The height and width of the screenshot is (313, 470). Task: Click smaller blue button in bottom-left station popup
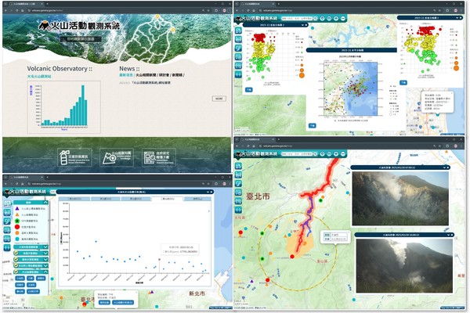pos(104,303)
